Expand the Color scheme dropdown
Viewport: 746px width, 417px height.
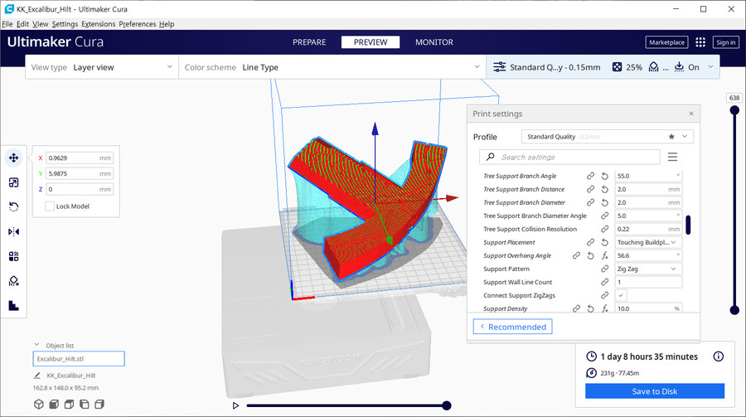332,67
